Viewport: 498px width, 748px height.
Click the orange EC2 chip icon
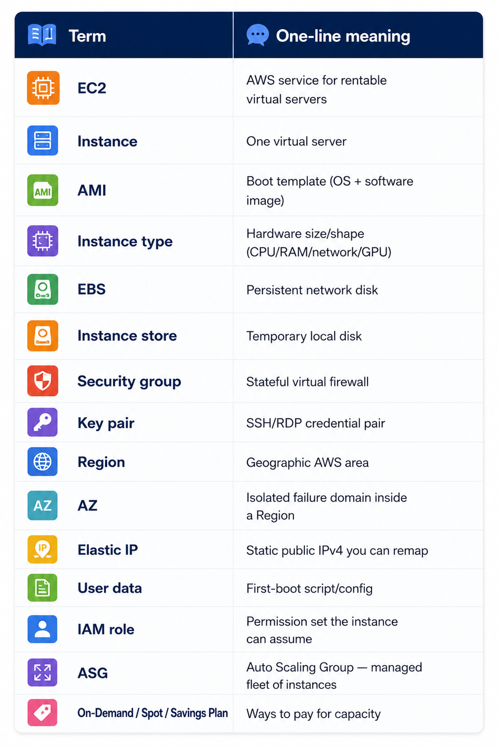[x=43, y=88]
